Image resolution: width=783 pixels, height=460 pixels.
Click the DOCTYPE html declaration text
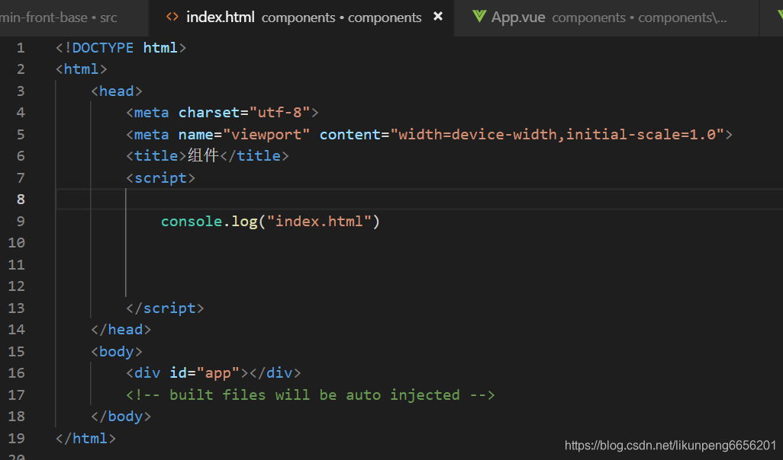point(121,48)
